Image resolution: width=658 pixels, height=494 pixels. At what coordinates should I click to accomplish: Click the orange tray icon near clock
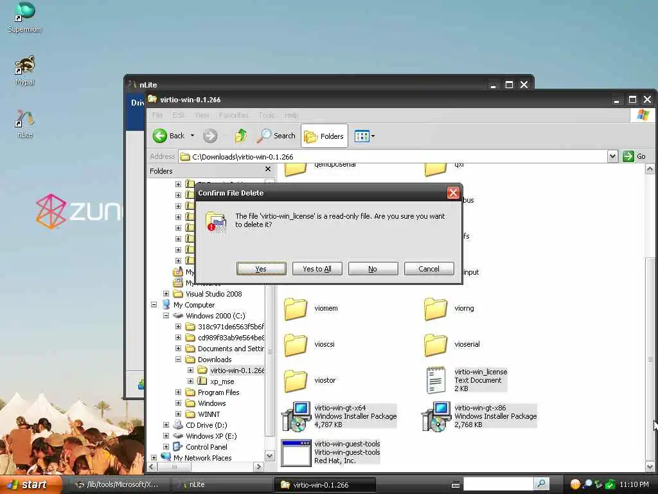[x=575, y=484]
